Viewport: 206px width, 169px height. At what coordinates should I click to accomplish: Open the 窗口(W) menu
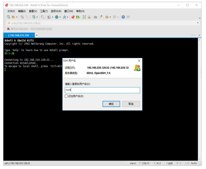click(x=69, y=11)
